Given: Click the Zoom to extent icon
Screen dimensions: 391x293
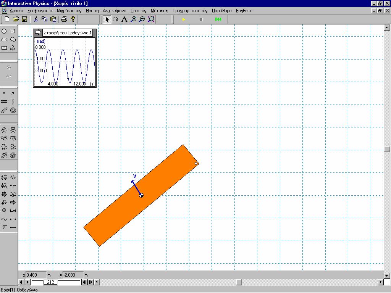Looking at the screenshot, I should pos(151,19).
